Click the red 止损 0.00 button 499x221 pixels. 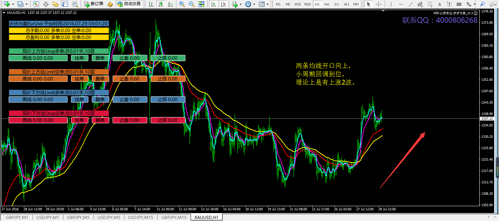pos(168,120)
